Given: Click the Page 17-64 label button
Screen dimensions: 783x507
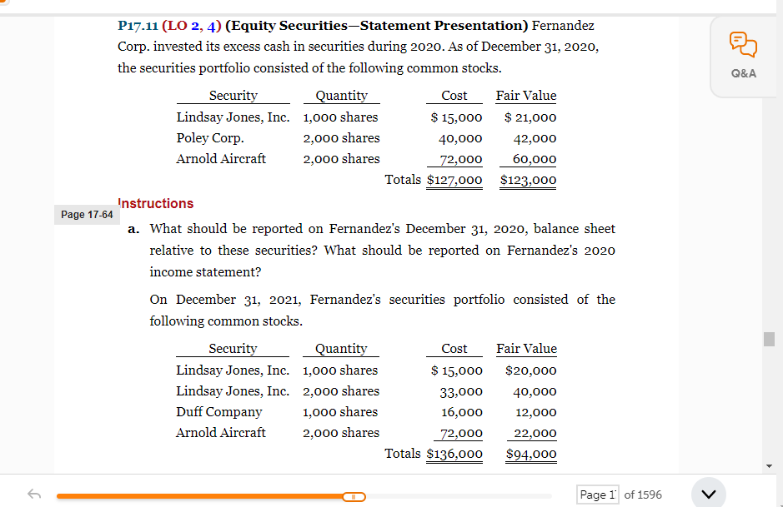Looking at the screenshot, I should point(87,214).
